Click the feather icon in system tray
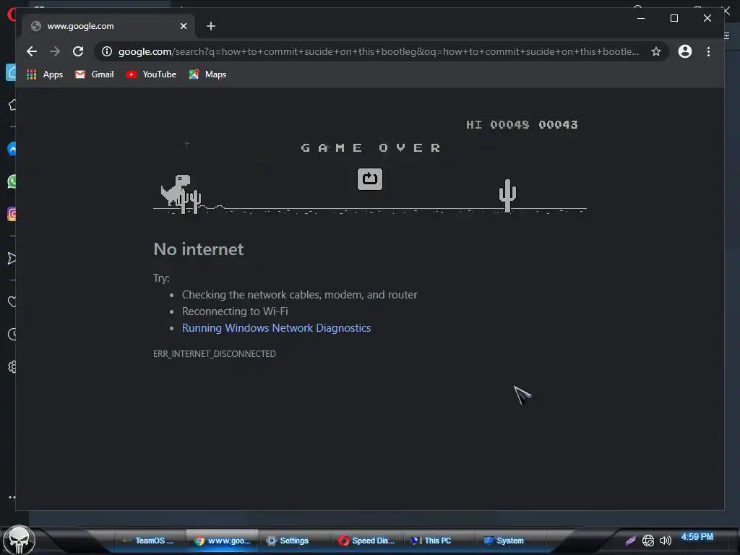740x555 pixels. coord(630,541)
